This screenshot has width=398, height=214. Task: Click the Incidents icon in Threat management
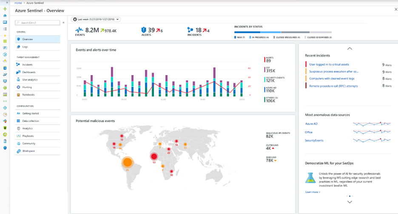[x=18, y=65]
